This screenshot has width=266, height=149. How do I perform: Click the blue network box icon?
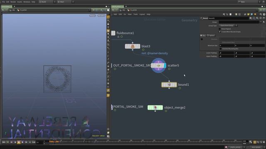click(x=252, y=14)
